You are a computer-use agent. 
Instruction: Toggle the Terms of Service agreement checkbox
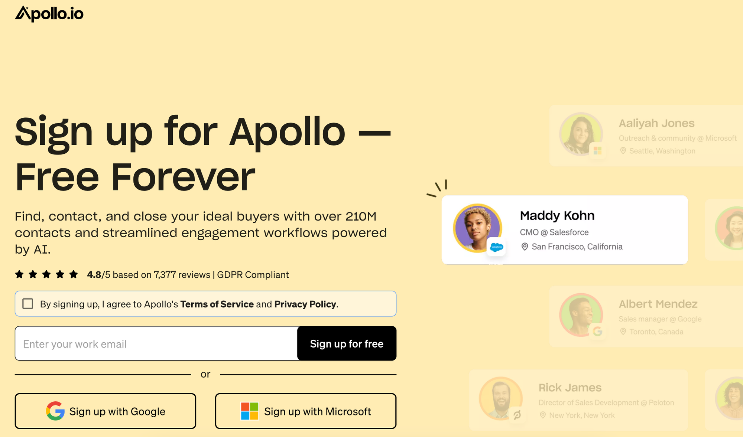pyautogui.click(x=27, y=304)
